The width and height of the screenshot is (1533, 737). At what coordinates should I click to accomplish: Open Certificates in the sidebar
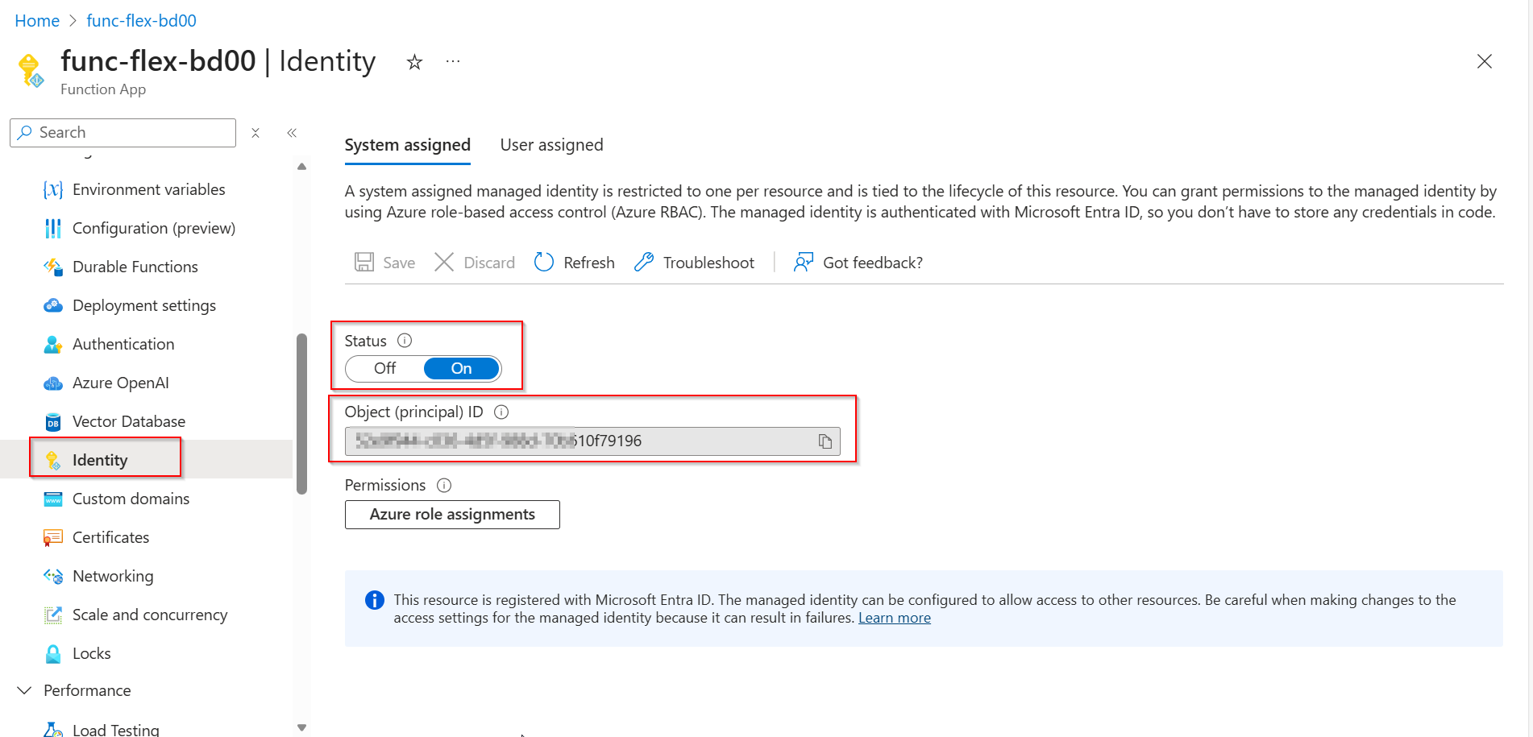(x=111, y=537)
